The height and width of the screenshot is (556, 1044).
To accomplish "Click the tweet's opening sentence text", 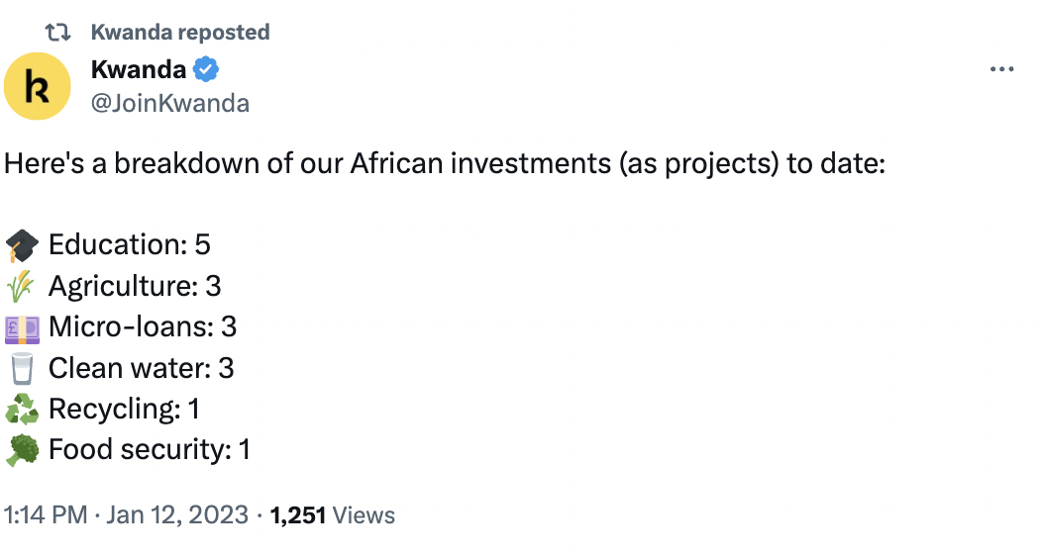I will 444,163.
